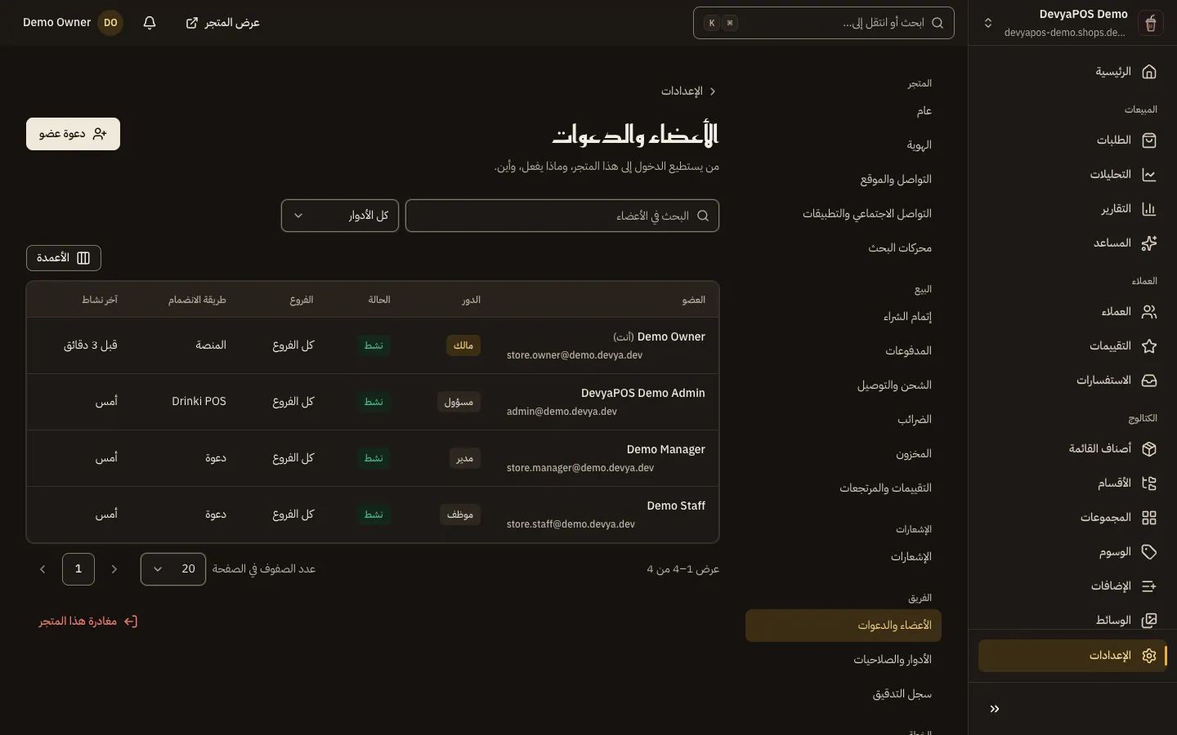Open العملاء customers people icon

click(1148, 312)
